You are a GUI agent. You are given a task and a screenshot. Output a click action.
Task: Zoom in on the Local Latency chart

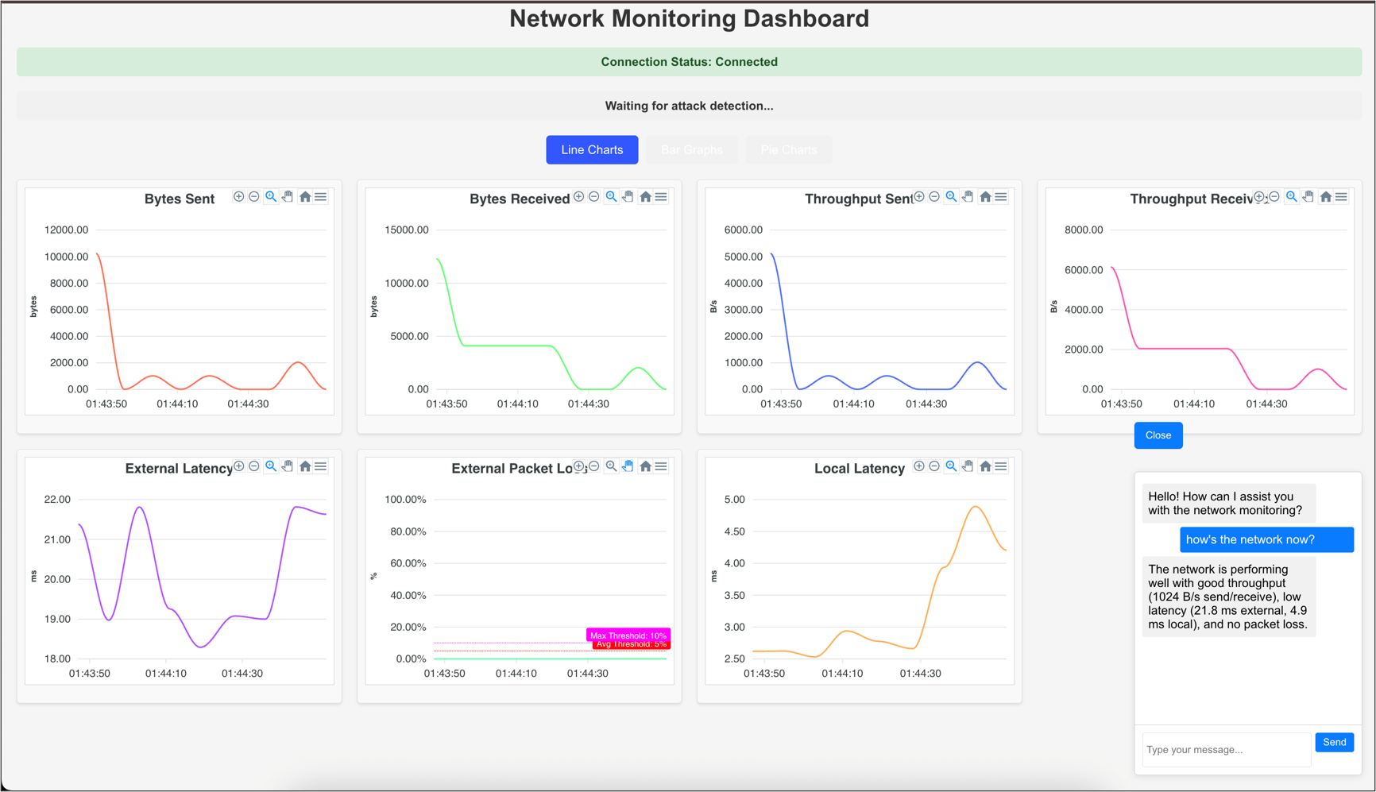pyautogui.click(x=919, y=466)
